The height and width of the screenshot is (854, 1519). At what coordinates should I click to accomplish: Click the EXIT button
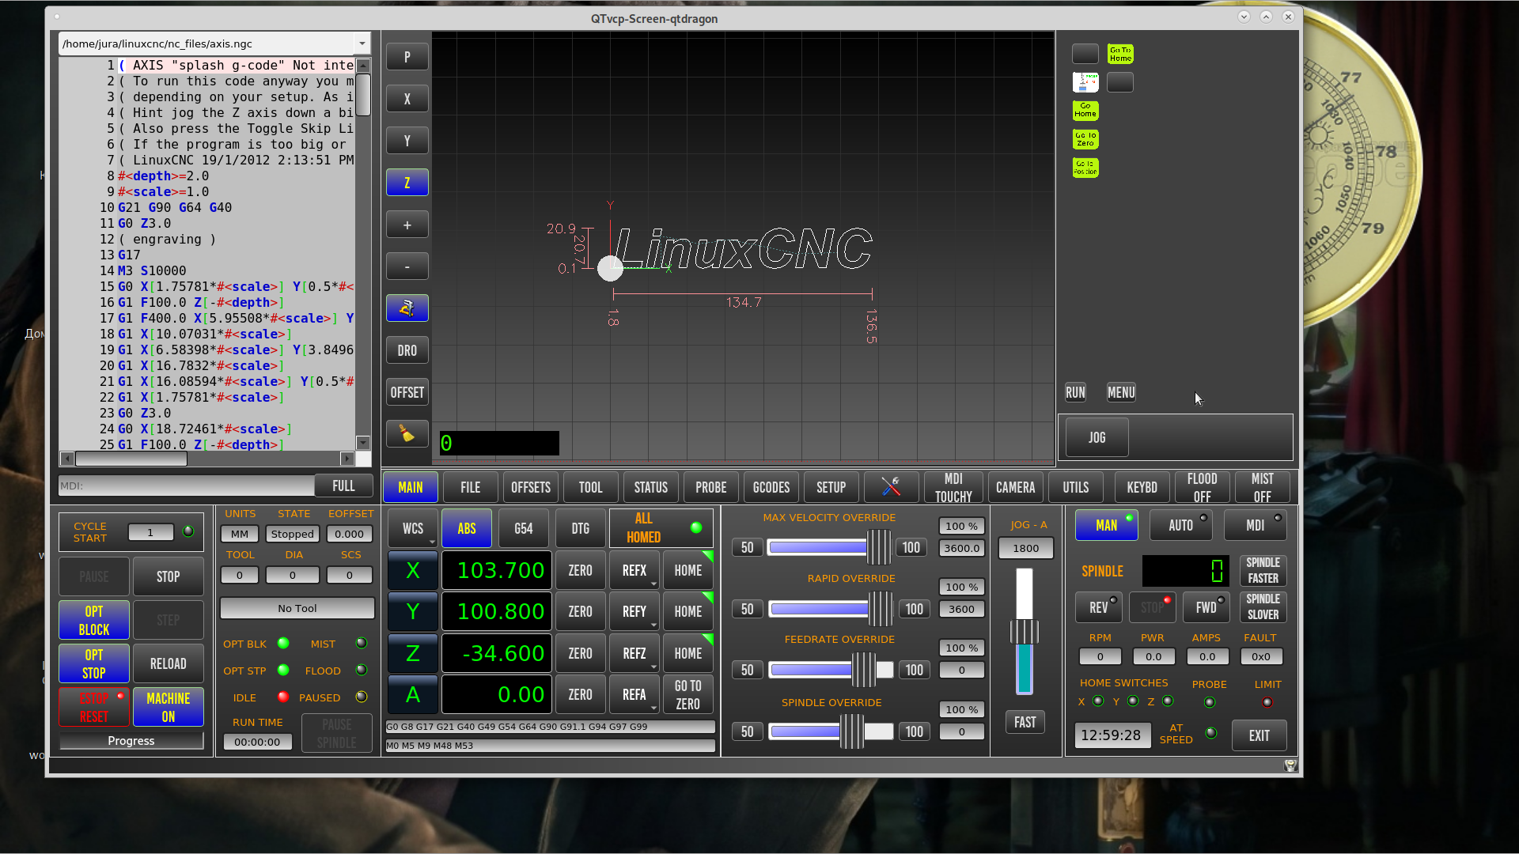[x=1260, y=735]
